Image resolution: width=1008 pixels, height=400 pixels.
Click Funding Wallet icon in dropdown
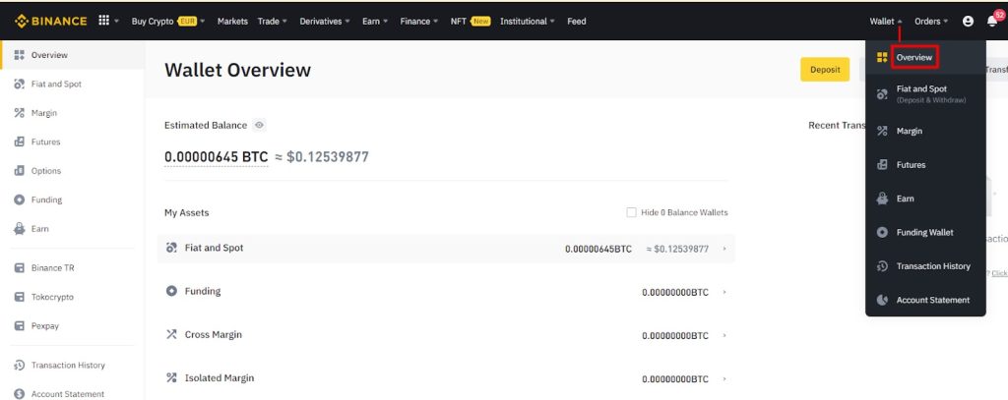(882, 232)
